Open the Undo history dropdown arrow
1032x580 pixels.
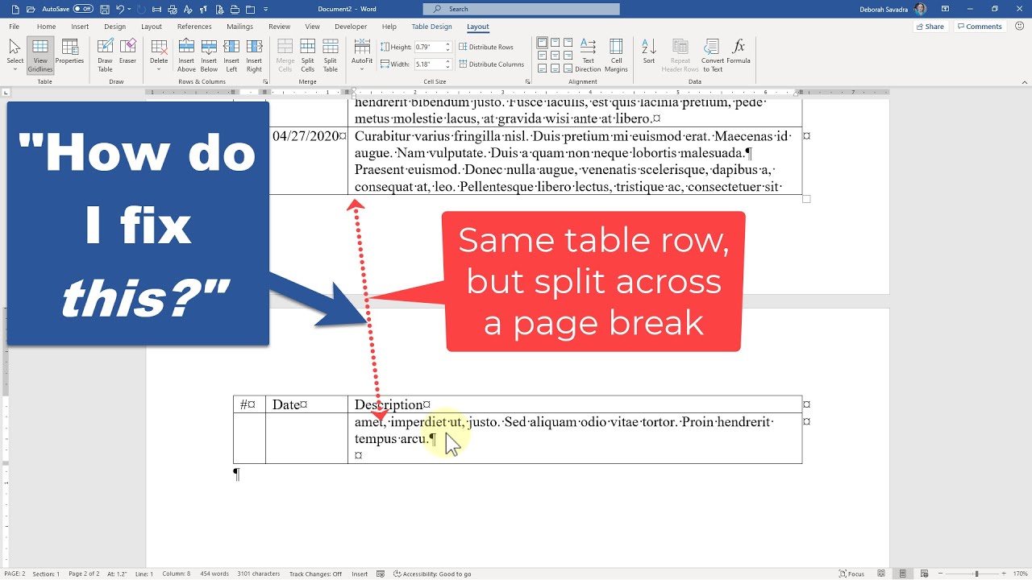pyautogui.click(x=129, y=9)
